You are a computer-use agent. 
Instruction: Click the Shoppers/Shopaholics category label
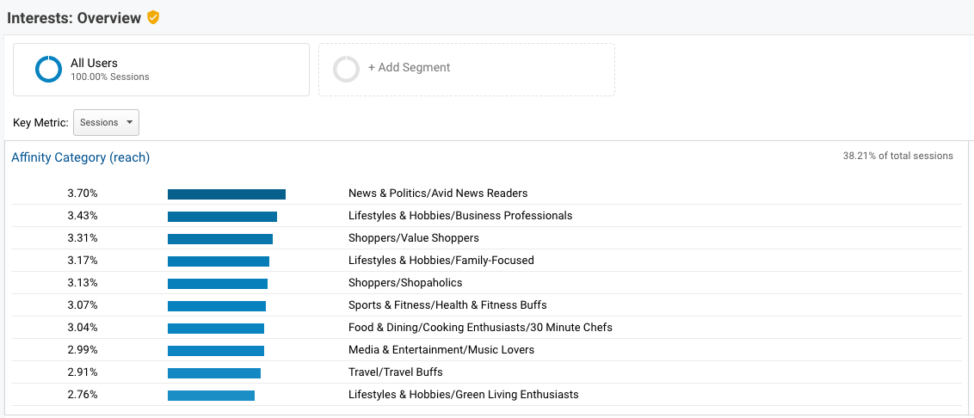point(404,283)
